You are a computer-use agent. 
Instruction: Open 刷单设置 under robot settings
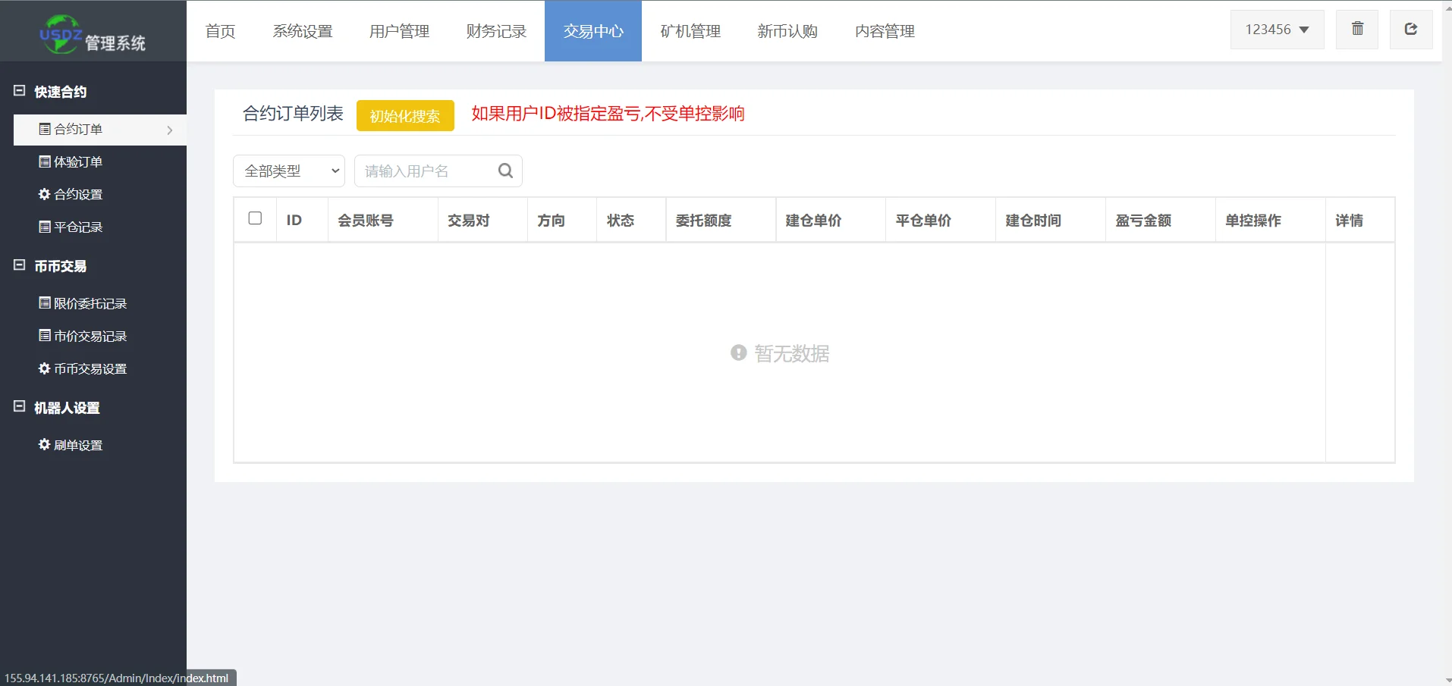(71, 446)
